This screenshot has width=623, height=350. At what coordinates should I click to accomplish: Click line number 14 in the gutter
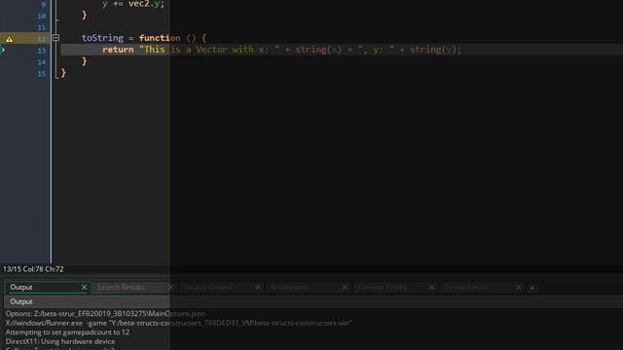[42, 62]
